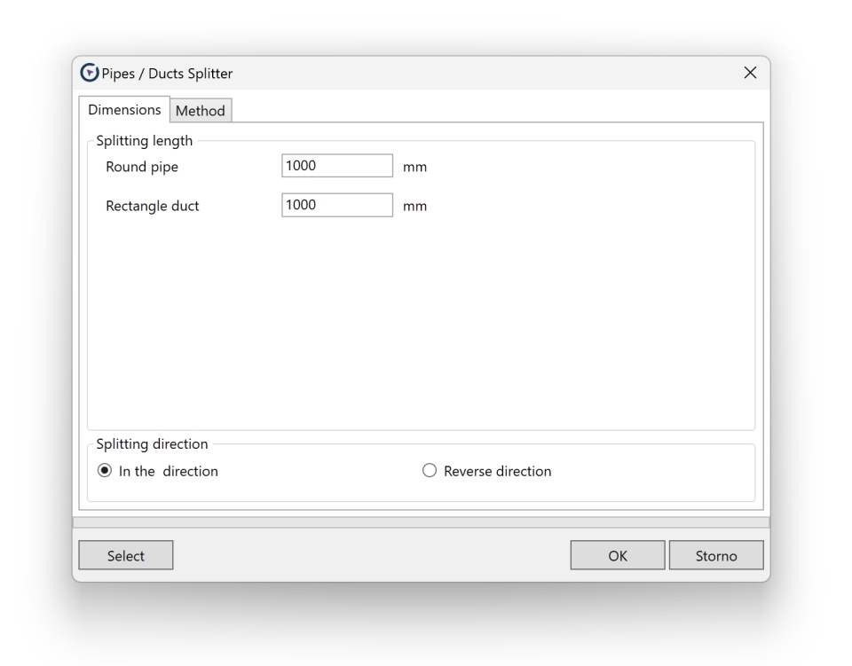
Task: Click the mm unit beside Round pipe
Action: point(414,167)
